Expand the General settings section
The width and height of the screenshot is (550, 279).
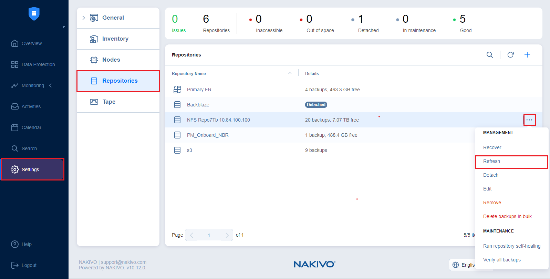pos(84,18)
